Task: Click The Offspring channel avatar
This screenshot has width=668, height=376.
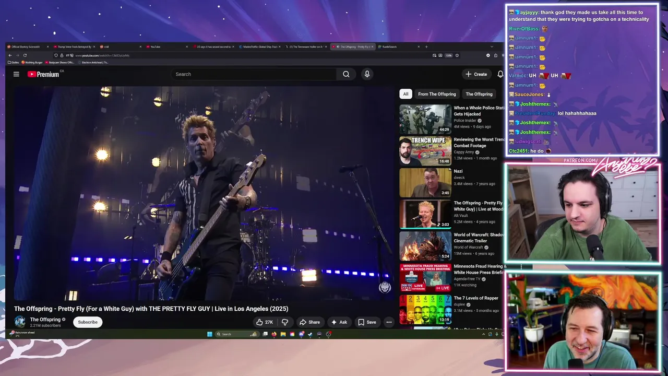Action: point(20,322)
